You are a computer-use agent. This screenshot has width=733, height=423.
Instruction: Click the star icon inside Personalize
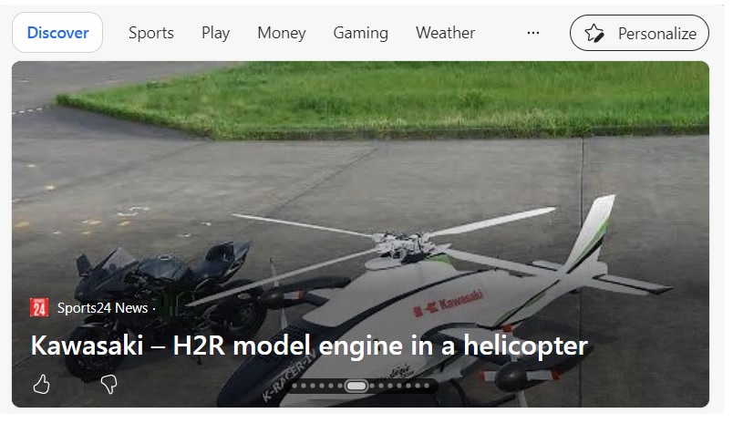pyautogui.click(x=594, y=33)
